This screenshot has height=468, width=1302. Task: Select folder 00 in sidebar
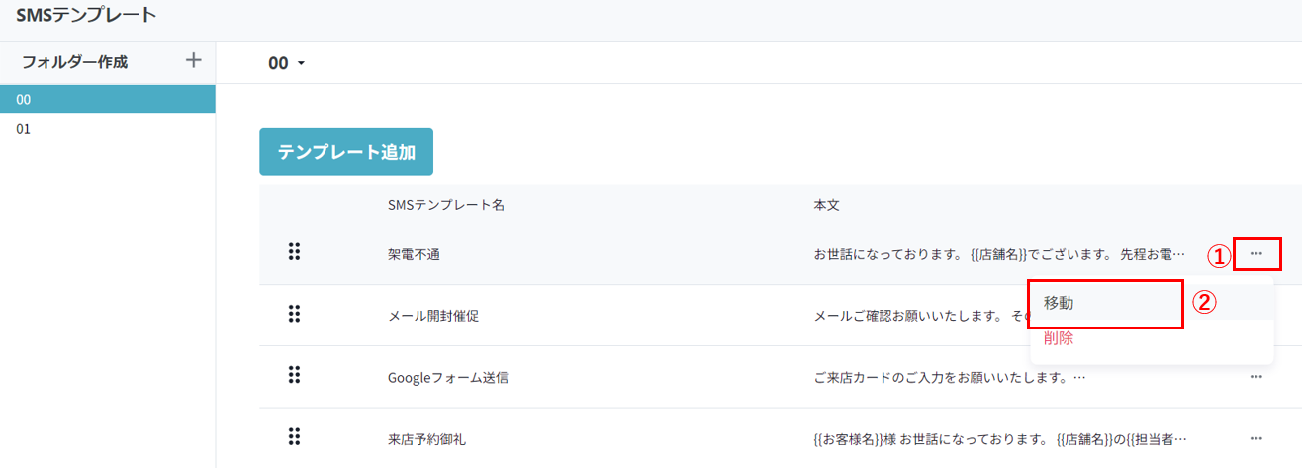pos(108,99)
